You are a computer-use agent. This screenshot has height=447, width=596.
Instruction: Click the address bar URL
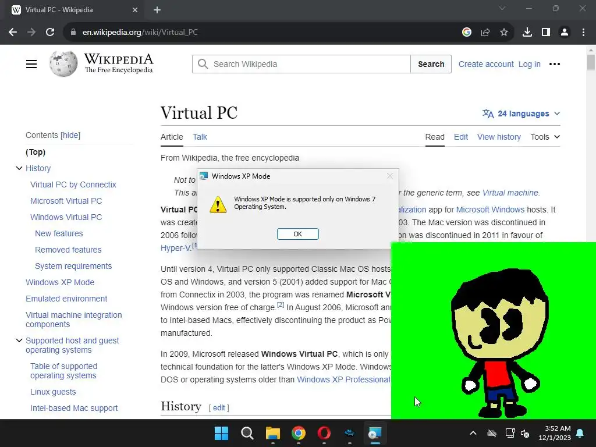coord(140,33)
